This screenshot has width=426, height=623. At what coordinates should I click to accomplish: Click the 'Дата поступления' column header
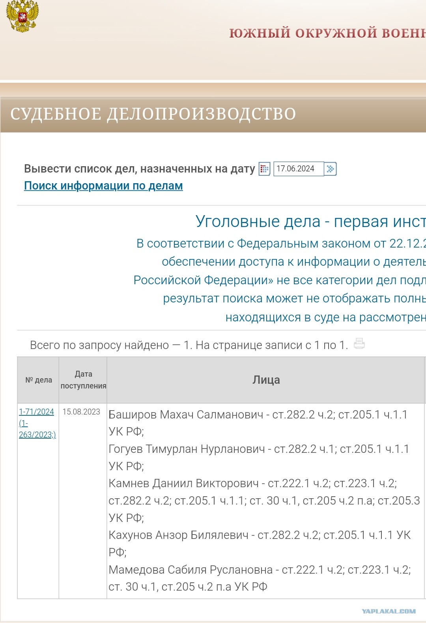pyautogui.click(x=83, y=380)
